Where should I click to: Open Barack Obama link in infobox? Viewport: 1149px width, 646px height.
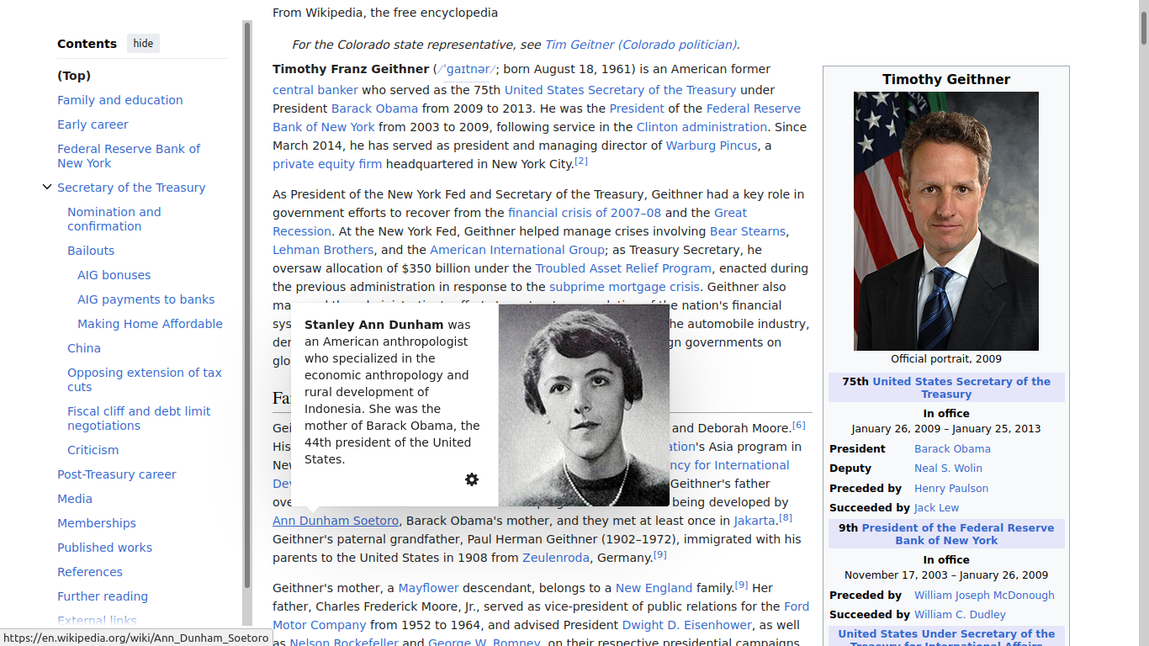click(952, 449)
